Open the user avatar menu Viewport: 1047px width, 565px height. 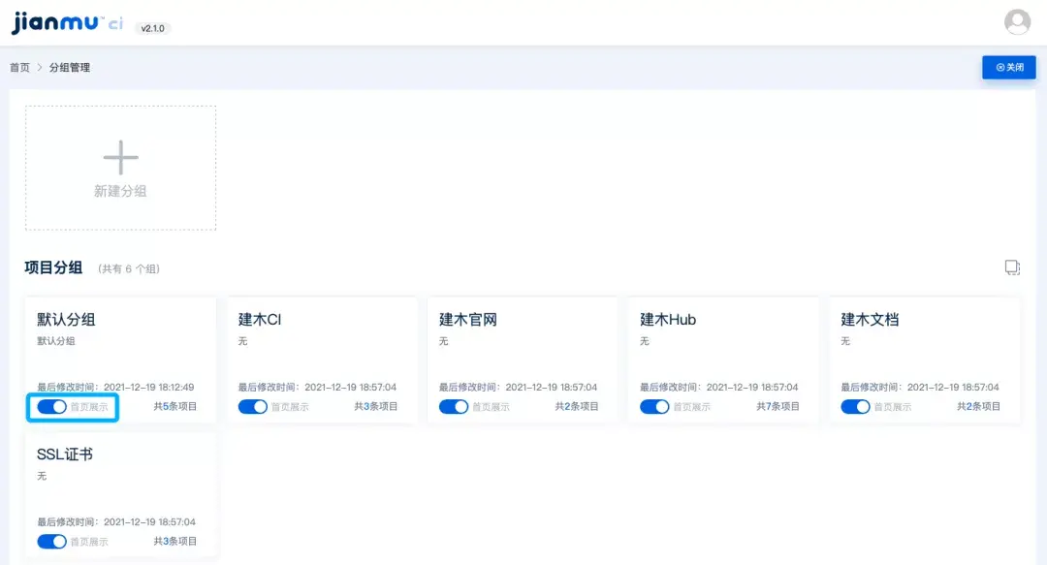click(1017, 22)
